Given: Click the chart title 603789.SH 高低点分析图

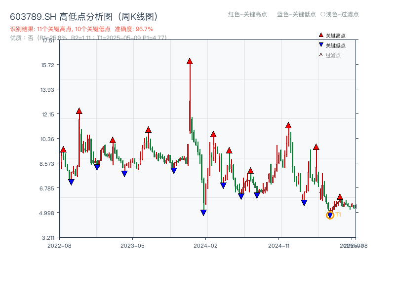Looking at the screenshot, I should tap(83, 16).
